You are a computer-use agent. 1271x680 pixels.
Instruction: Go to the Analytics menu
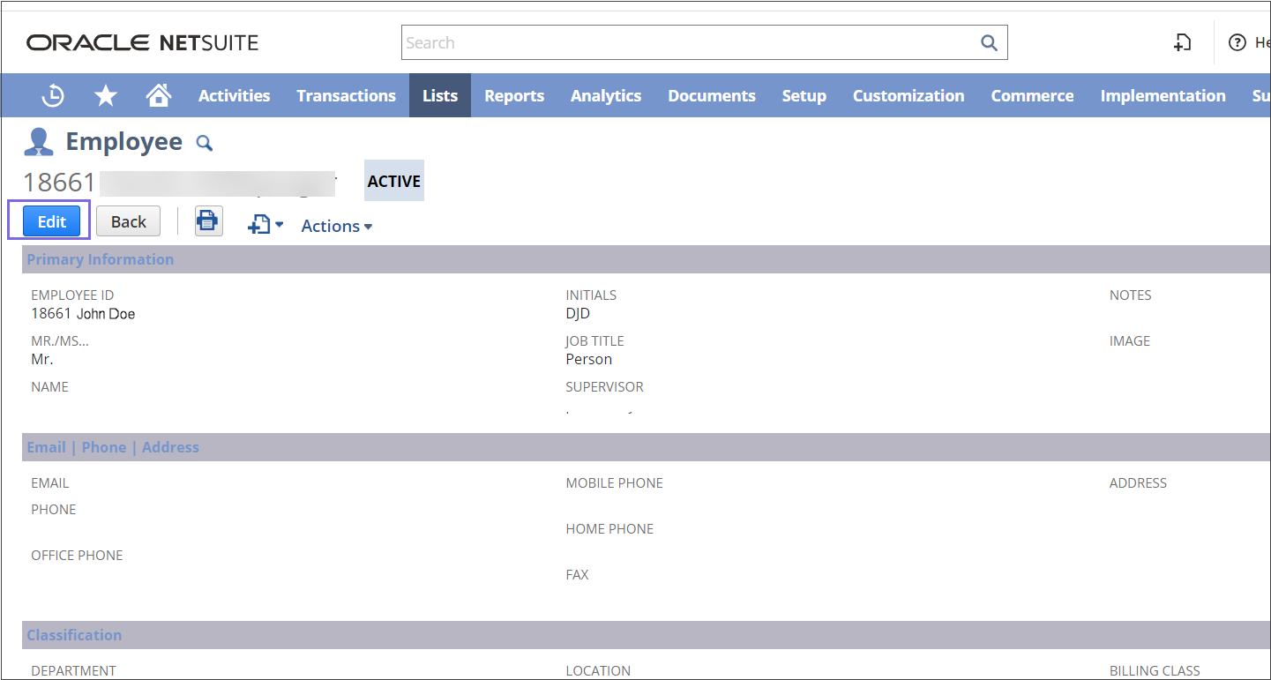pyautogui.click(x=605, y=95)
